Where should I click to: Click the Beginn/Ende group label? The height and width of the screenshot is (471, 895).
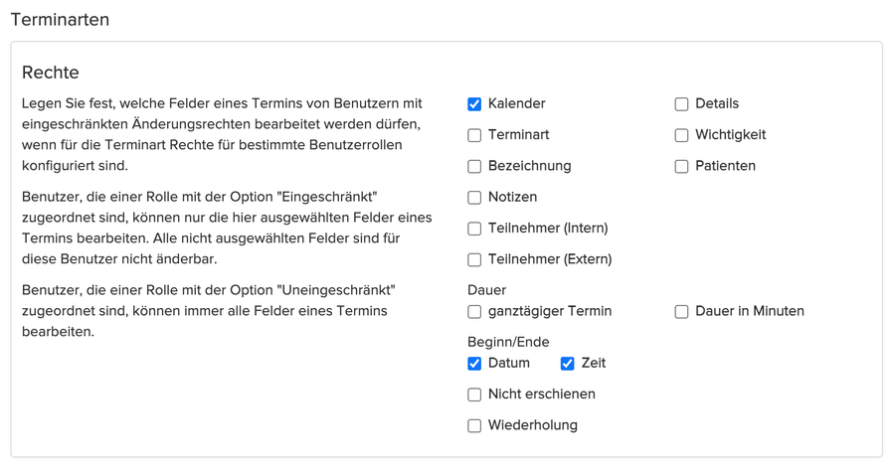pos(508,342)
